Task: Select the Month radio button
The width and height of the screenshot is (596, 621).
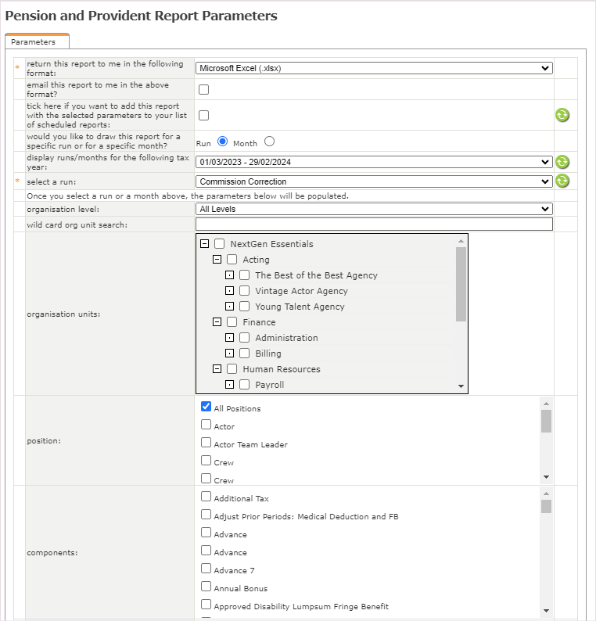Action: click(x=269, y=142)
